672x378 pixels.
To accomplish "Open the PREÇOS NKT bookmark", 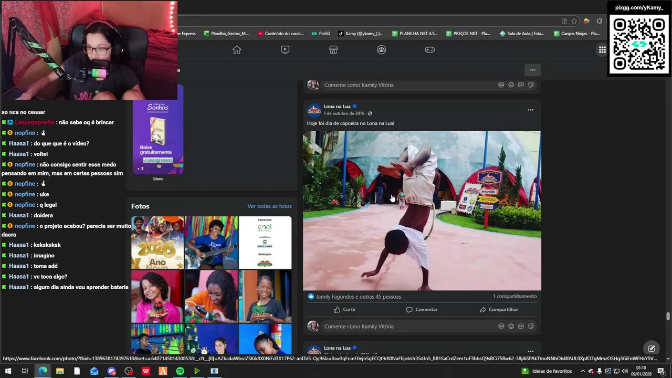I will tap(468, 34).
